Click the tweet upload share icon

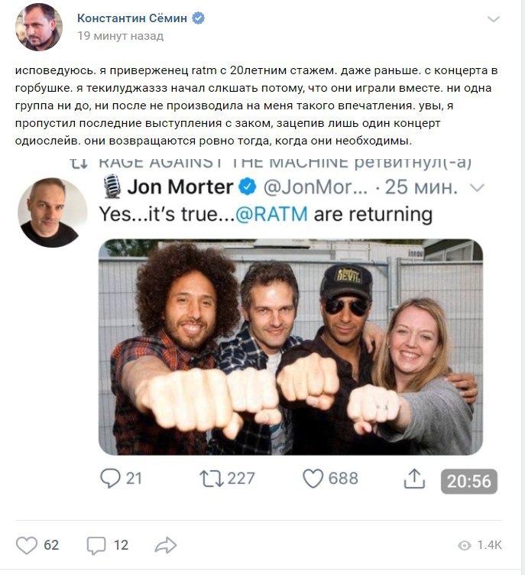414,478
